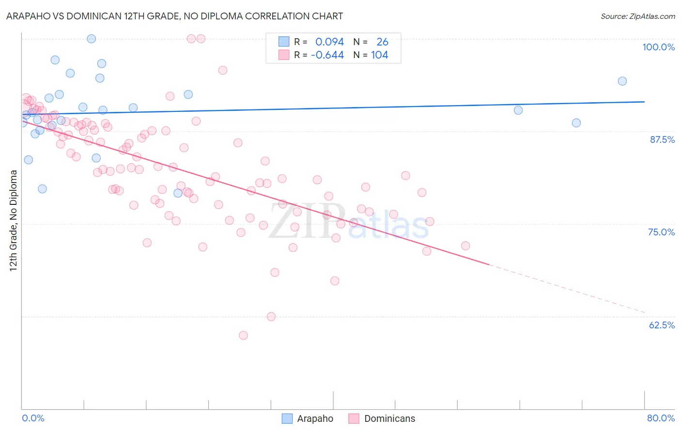Click the Dominicans legend swatch at bottom
Screen dimensions: 681x432
click(354, 418)
